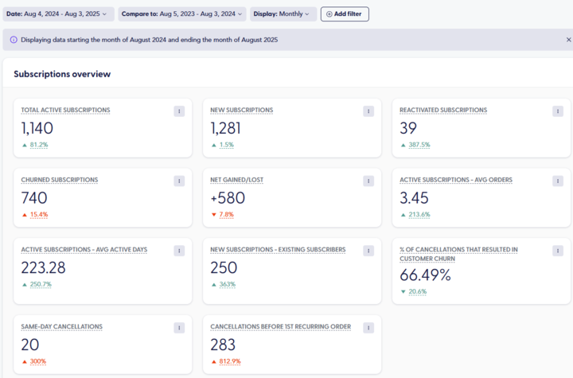The width and height of the screenshot is (573, 378).
Task: Click the 213.6% change value
Action: point(419,215)
